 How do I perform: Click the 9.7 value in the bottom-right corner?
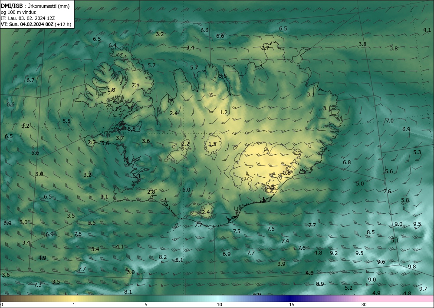(x=423, y=289)
